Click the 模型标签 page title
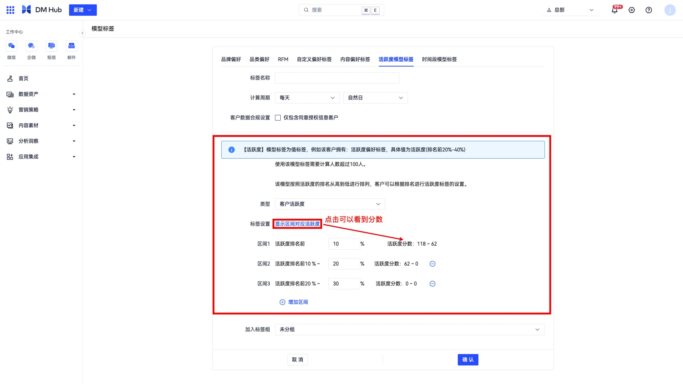Viewport: 683px width, 384px height. pos(103,28)
